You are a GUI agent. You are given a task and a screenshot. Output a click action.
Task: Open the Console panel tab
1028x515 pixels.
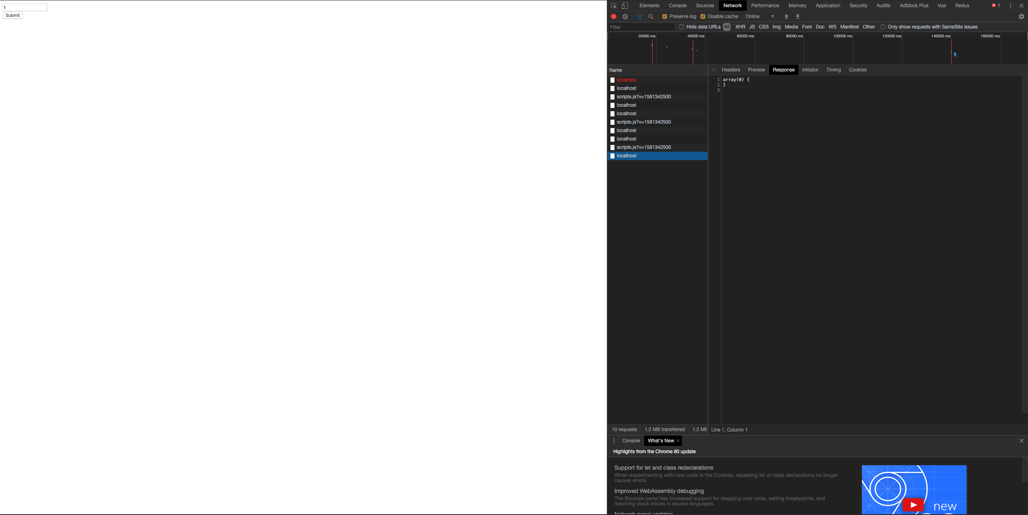click(678, 6)
